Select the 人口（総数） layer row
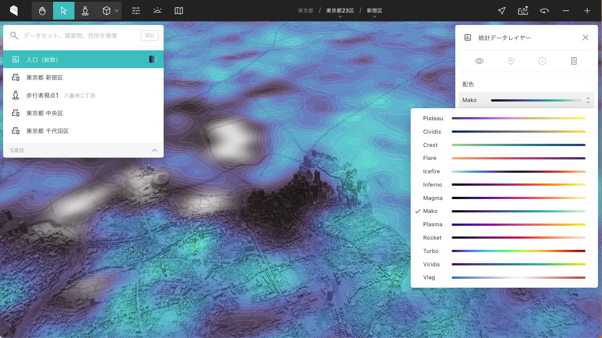 [83, 59]
